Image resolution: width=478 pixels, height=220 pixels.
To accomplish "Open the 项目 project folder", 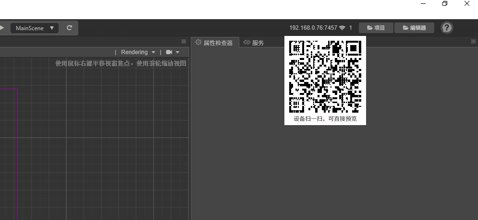I will [x=376, y=28].
